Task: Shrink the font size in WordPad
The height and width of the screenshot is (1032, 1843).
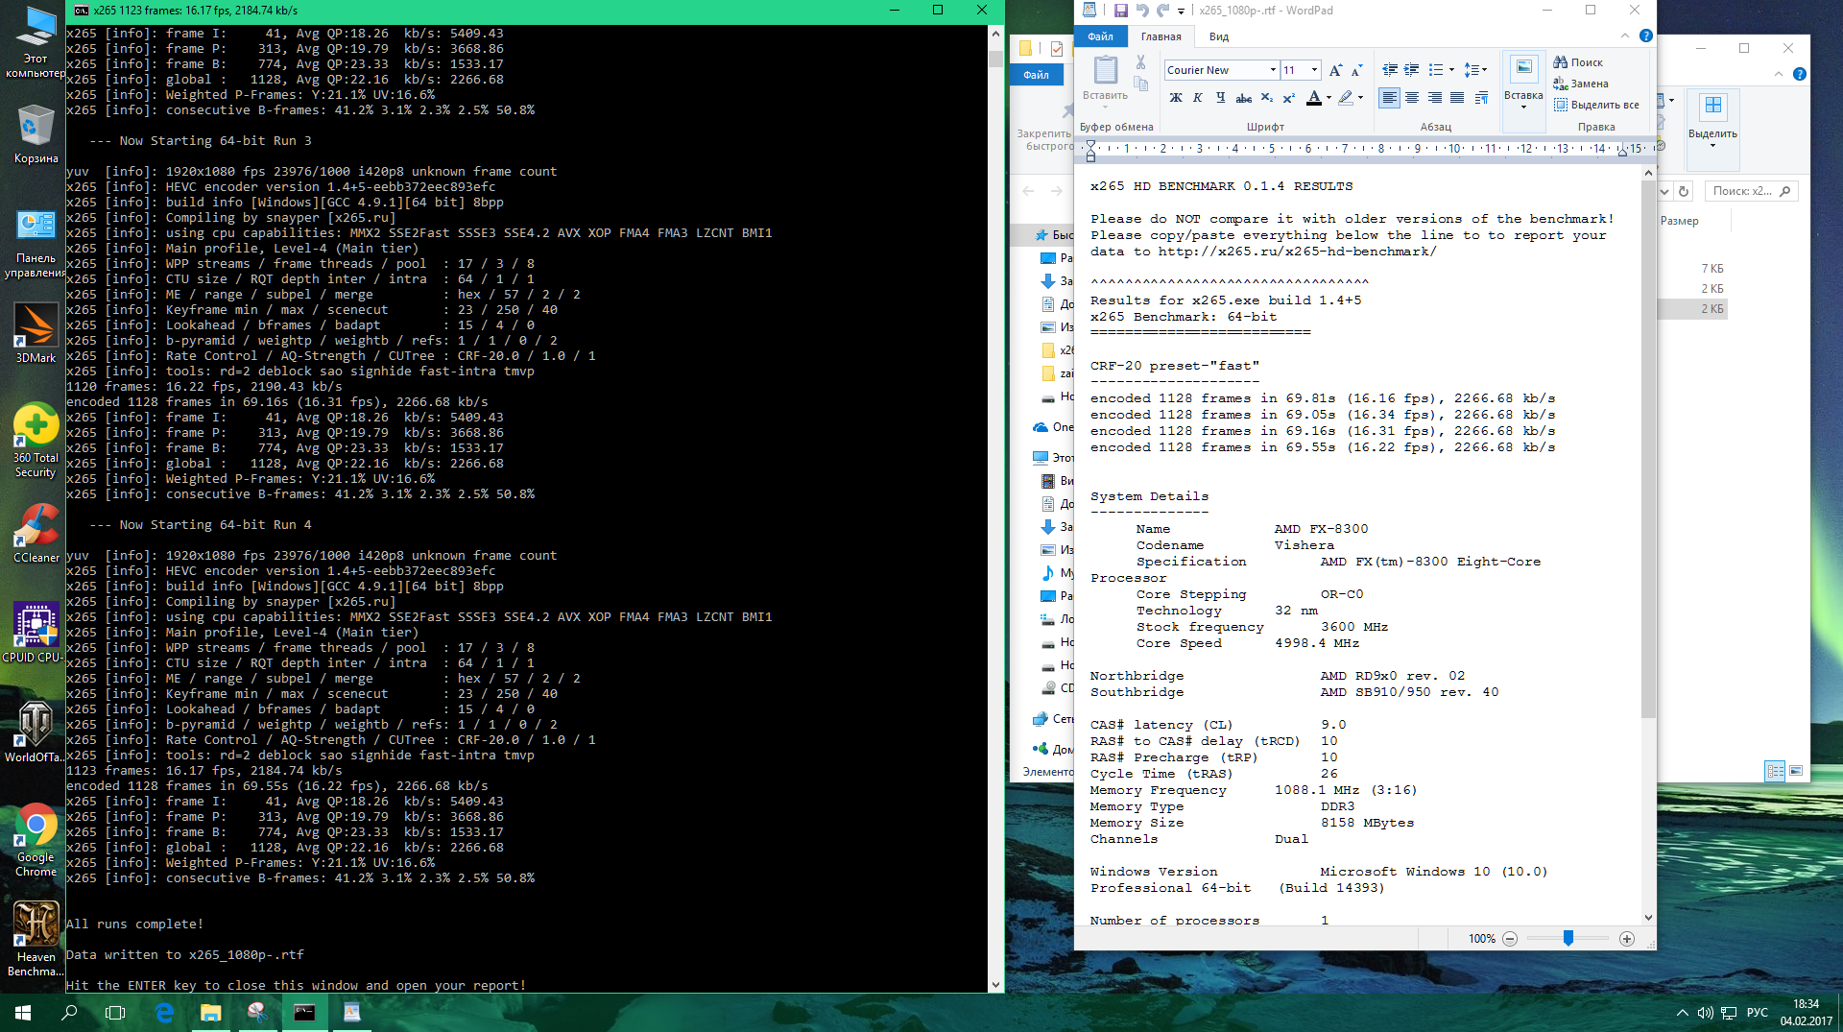Action: (1356, 70)
